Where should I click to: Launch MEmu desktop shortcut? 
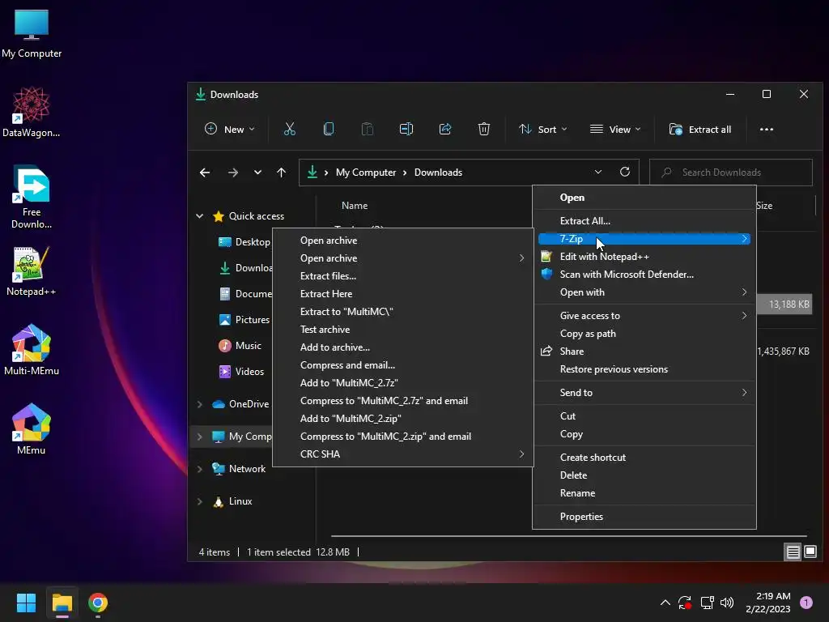point(32,429)
